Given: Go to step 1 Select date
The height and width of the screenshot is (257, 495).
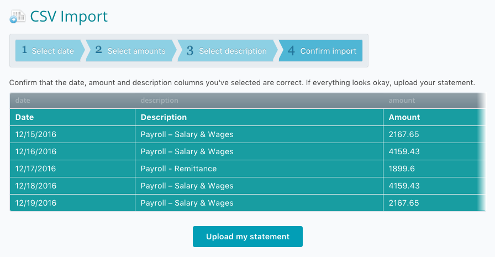Looking at the screenshot, I should click(x=48, y=50).
